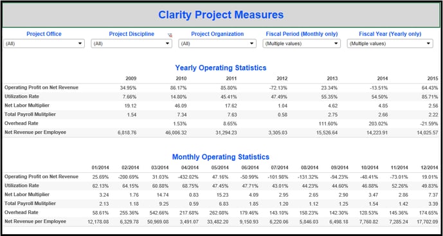Click the Monthly Operating Statistics heading
Viewport: 443px width, 236px height.
tap(221, 157)
